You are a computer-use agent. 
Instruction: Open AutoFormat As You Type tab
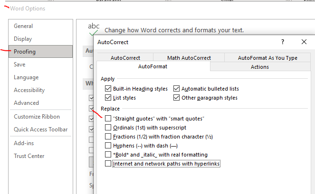click(267, 58)
